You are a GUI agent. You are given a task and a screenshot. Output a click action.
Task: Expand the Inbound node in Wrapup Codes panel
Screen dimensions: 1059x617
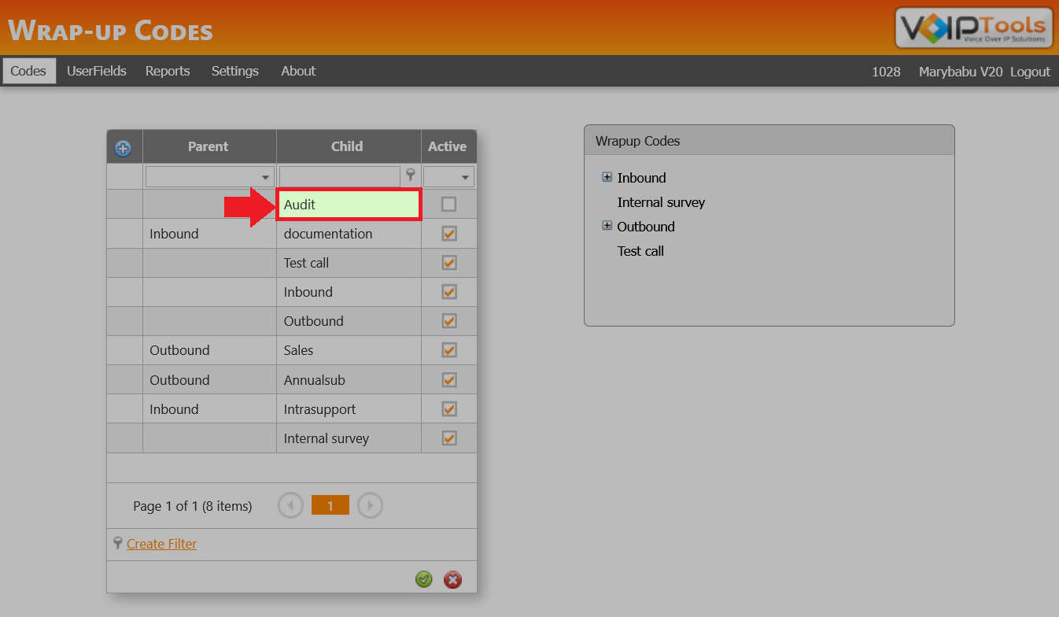607,176
